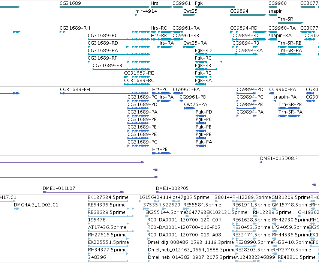
Task: Select protein CG9894-PD
Action: pos(247,94)
